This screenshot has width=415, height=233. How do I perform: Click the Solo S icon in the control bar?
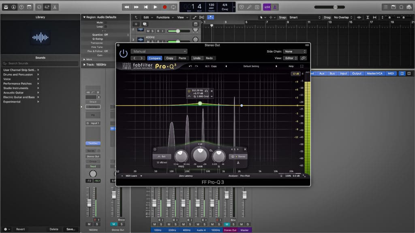pos(257,7)
